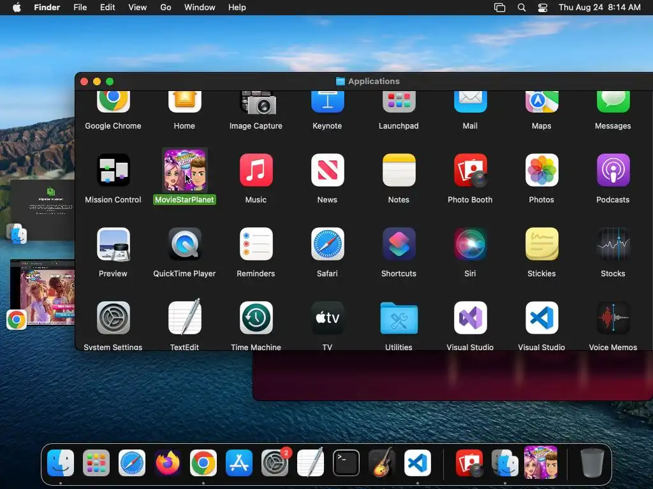Open the Mail app icon
The image size is (653, 489).
470,101
